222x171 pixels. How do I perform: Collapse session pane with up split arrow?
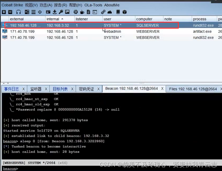4,83
